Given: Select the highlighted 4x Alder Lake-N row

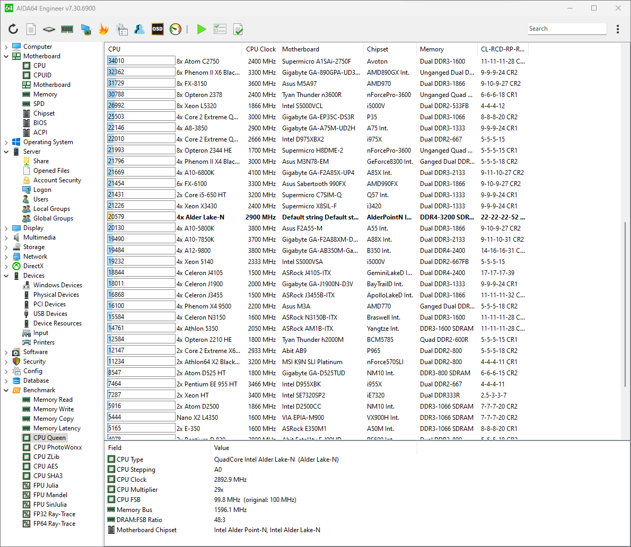Looking at the screenshot, I should coord(318,217).
